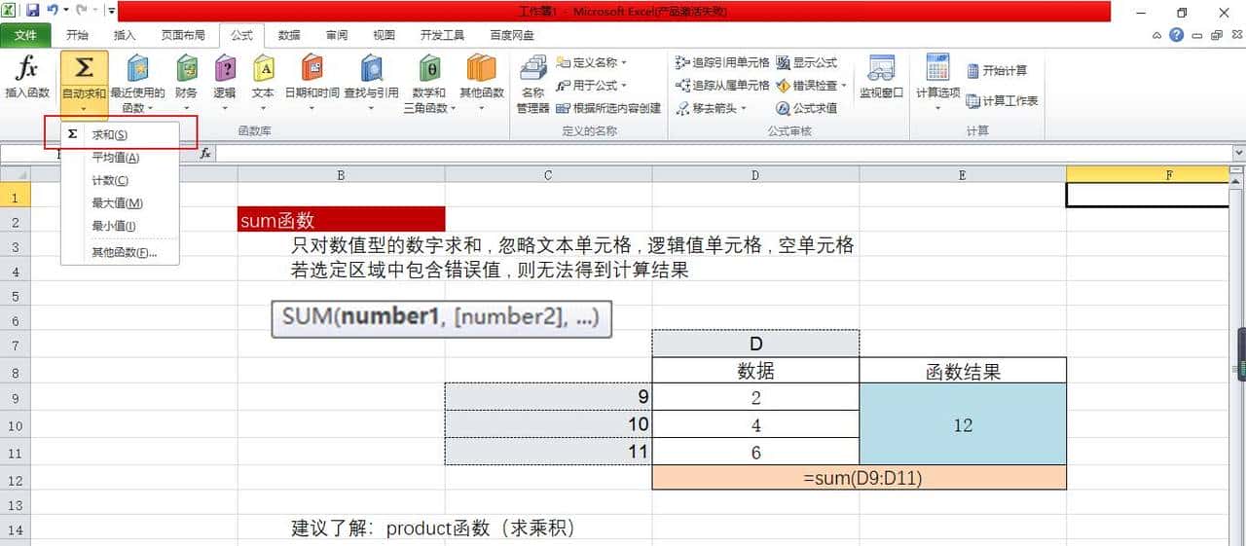Open the 其他函数 books icon

[x=481, y=69]
